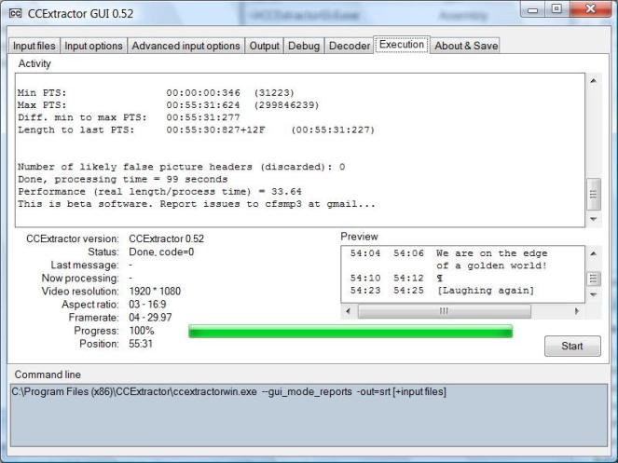
Task: Click the '[Laughing again]' preview line
Action: (x=486, y=291)
